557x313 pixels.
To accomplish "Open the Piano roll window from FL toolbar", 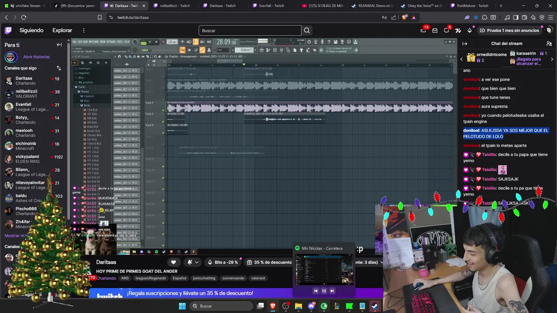I will click(x=268, y=50).
